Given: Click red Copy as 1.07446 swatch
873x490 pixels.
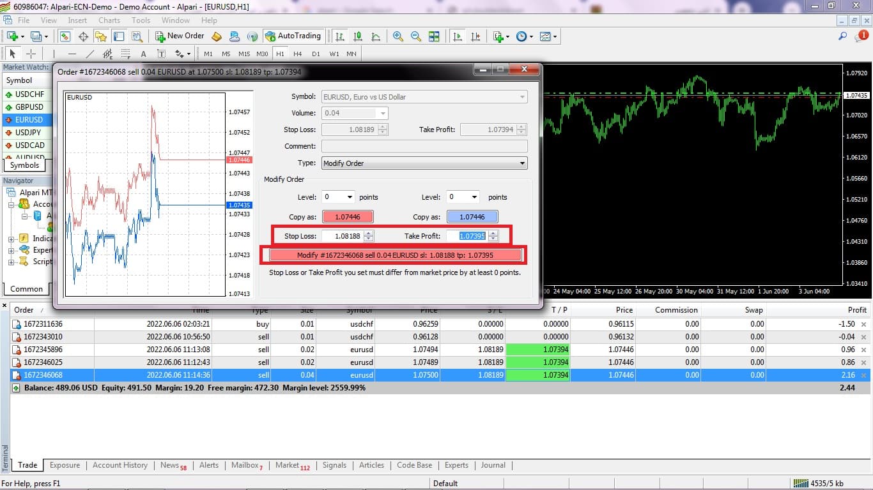Looking at the screenshot, I should [x=348, y=217].
